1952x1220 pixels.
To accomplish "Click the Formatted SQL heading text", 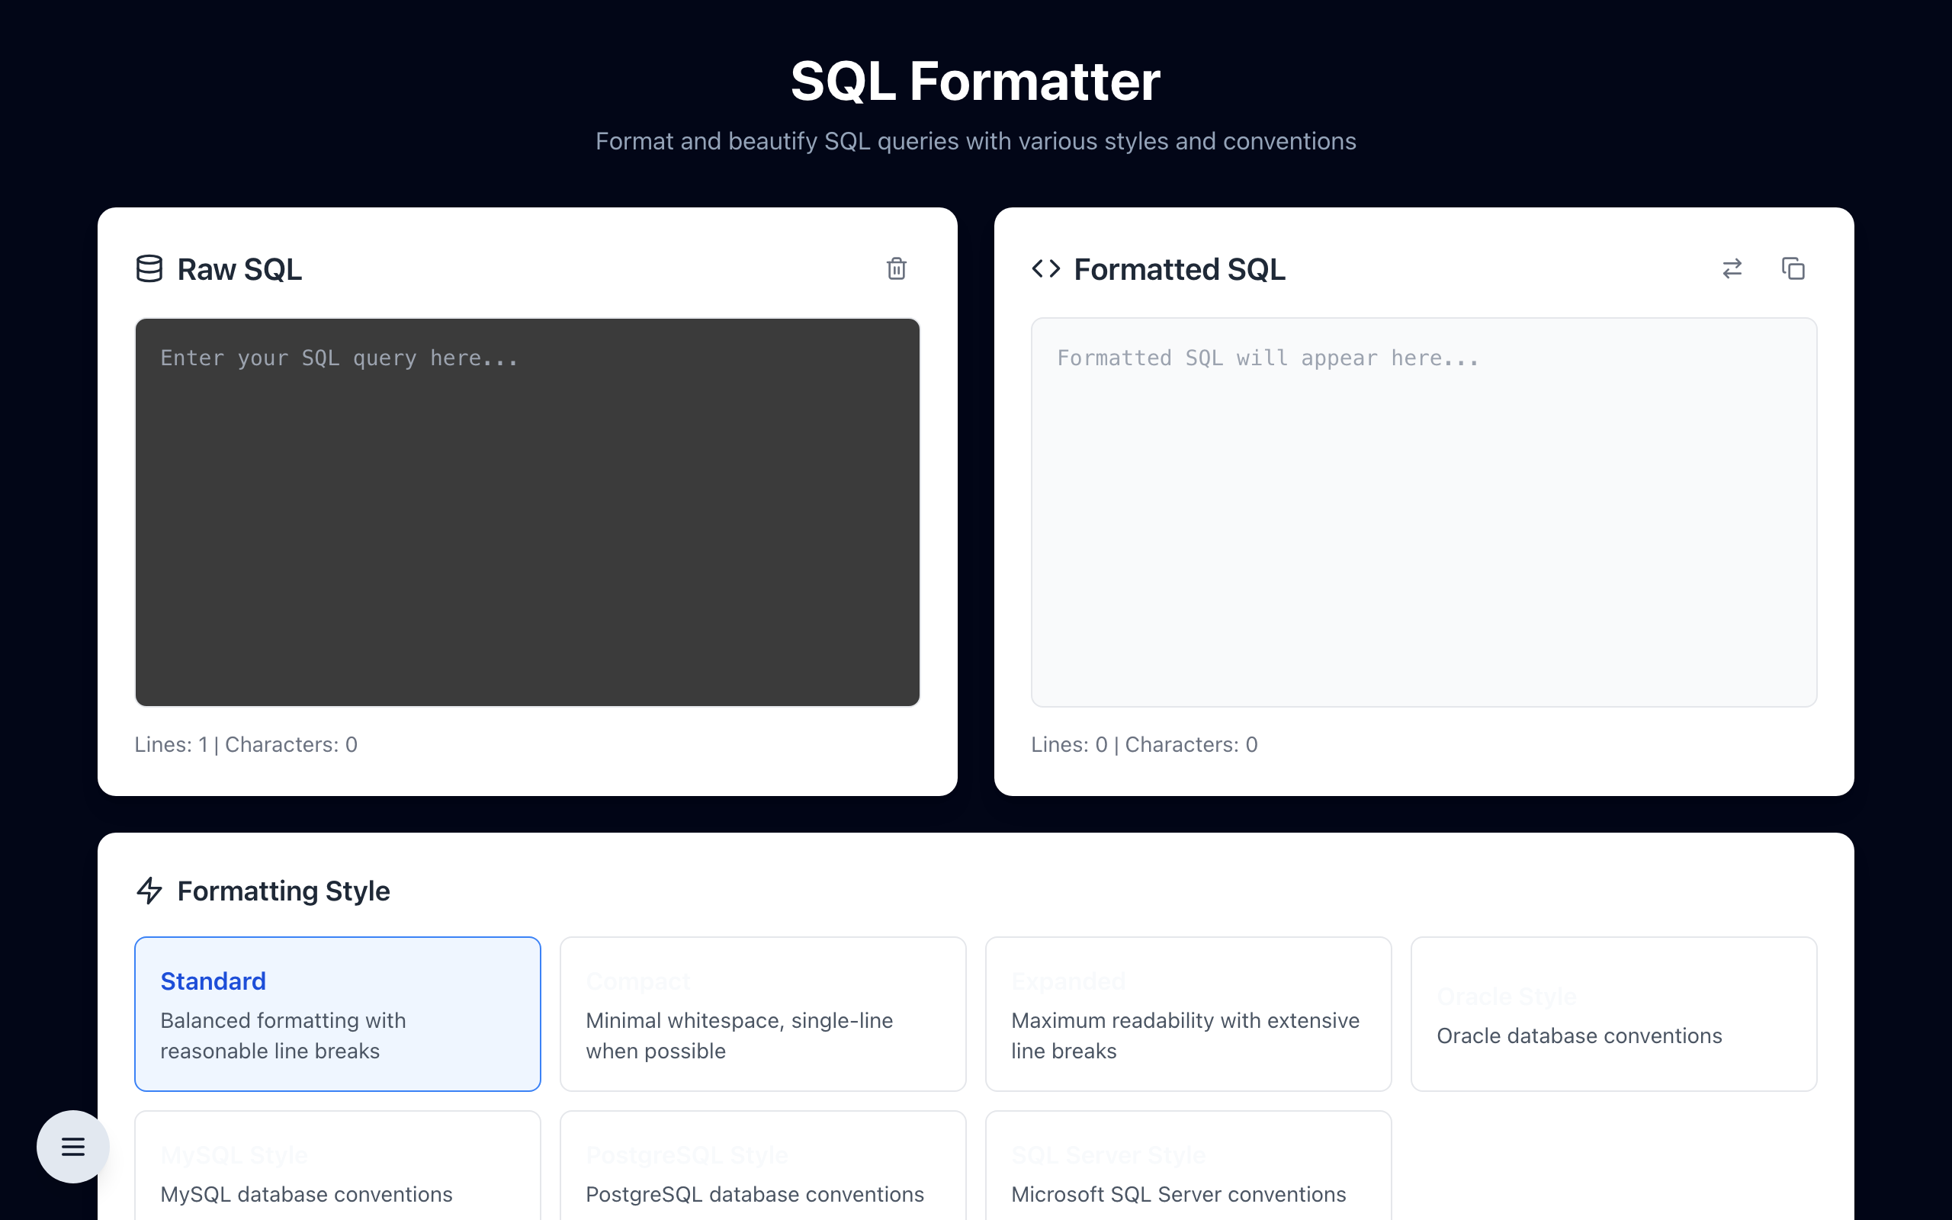I will 1180,269.
